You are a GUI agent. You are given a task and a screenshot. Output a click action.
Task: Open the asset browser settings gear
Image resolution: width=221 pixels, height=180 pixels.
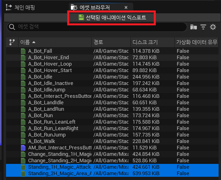(213, 27)
